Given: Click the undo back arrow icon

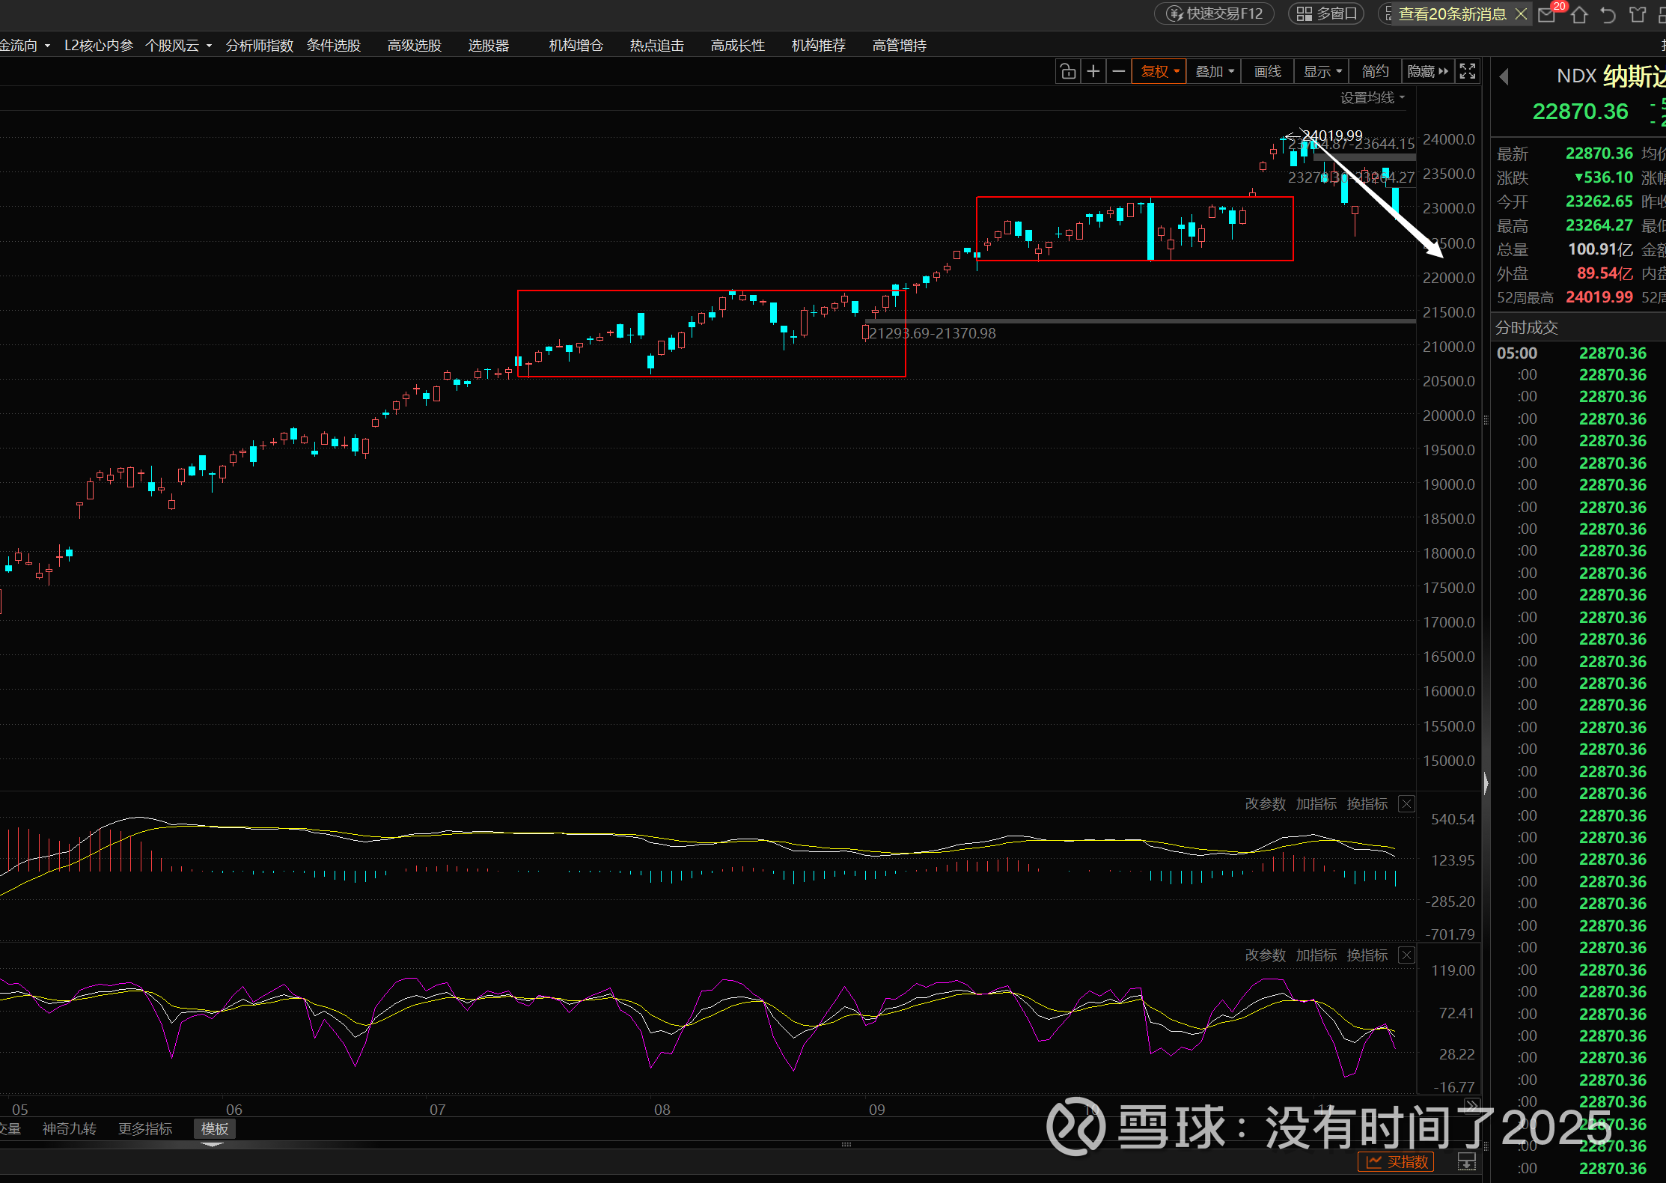Looking at the screenshot, I should (1608, 14).
